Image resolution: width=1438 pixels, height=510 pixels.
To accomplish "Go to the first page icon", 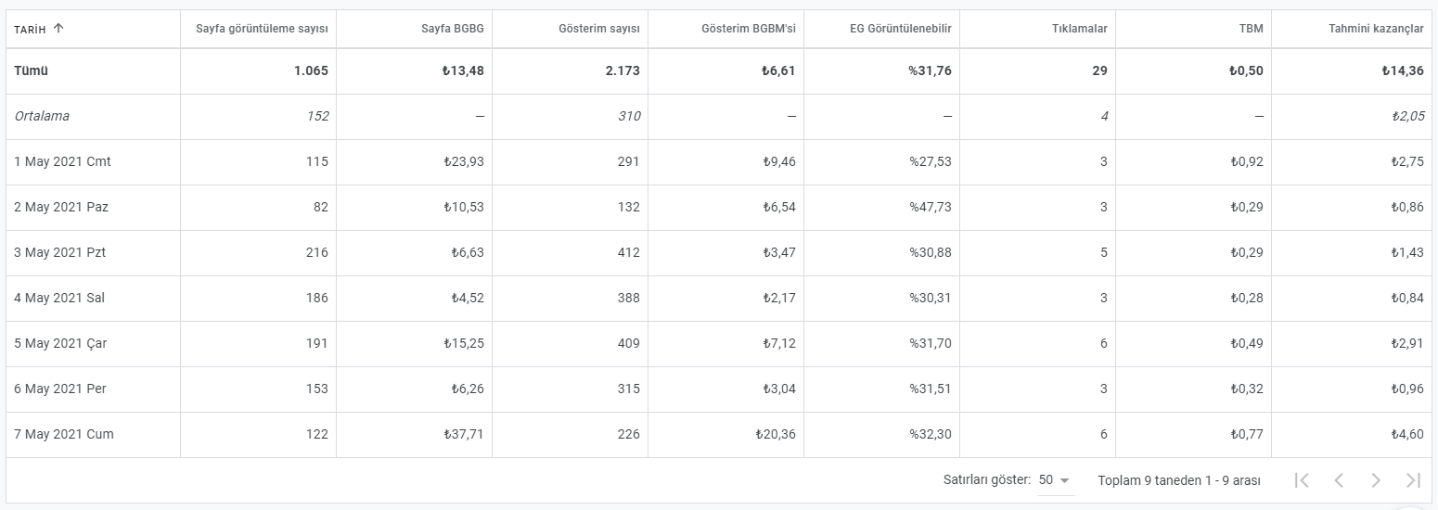I will tap(1302, 480).
